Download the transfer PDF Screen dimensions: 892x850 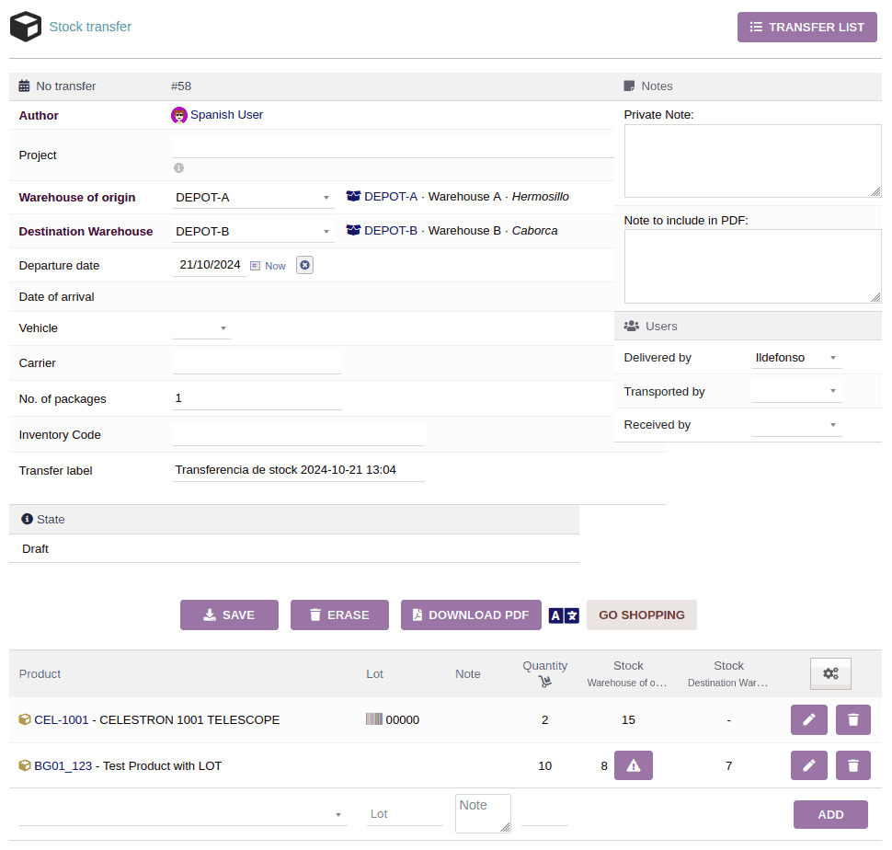470,615
